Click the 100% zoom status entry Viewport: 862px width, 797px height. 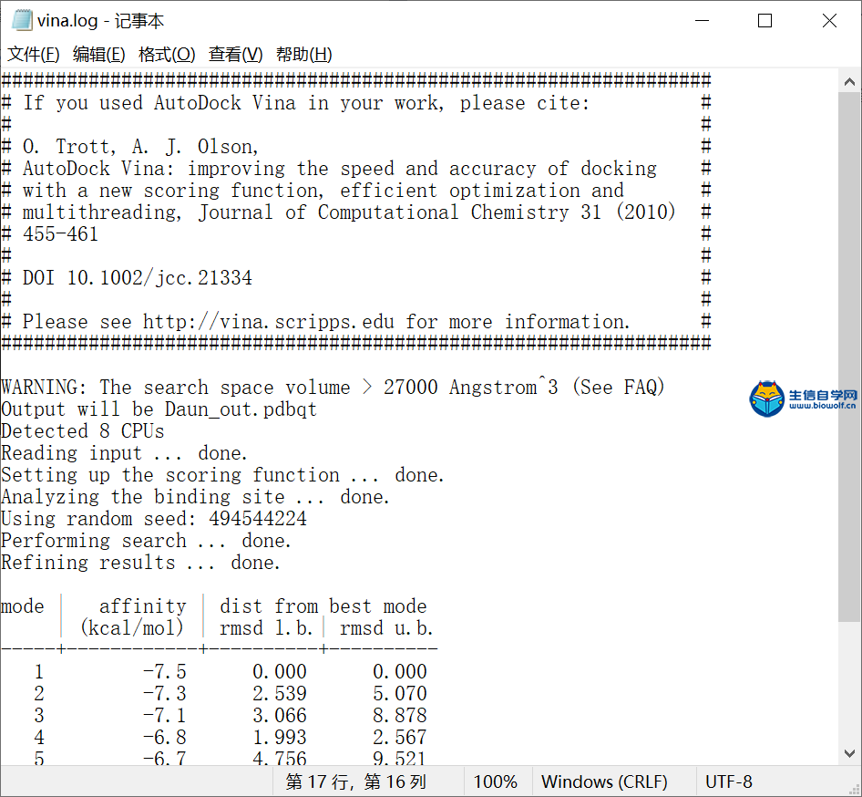coord(496,781)
